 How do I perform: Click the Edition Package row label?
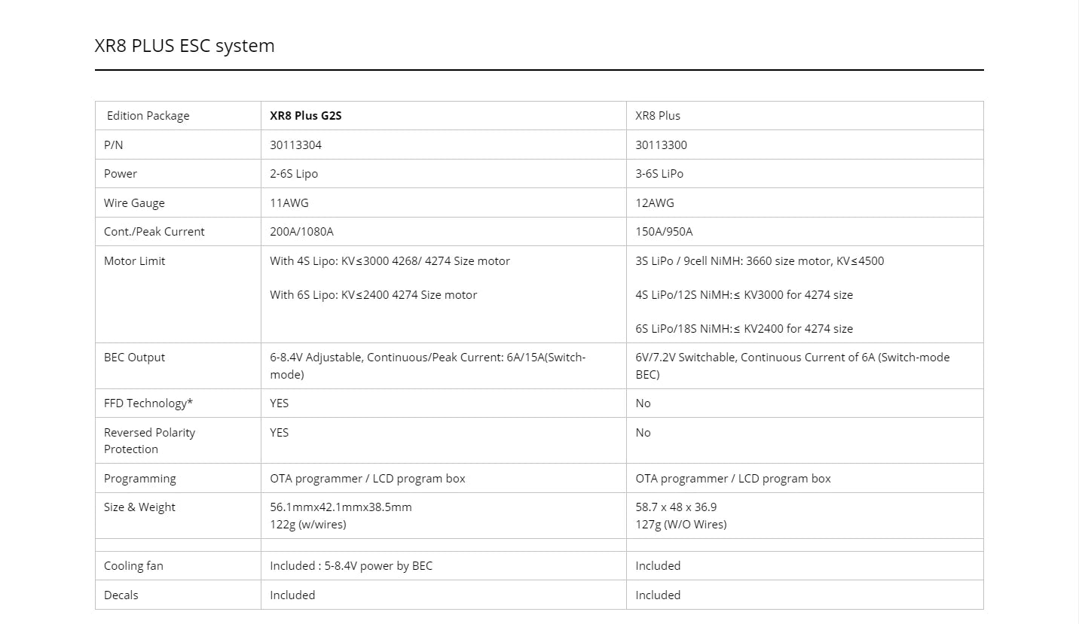click(x=148, y=116)
